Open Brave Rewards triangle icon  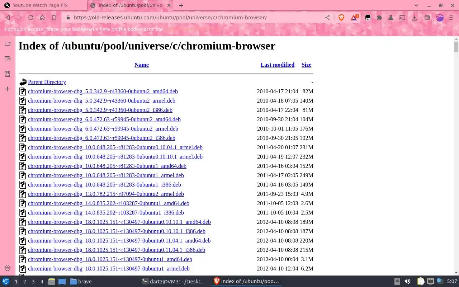pyautogui.click(x=354, y=17)
